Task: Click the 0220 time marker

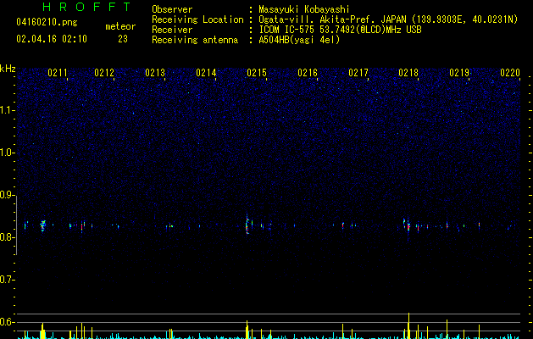Action: pos(510,73)
